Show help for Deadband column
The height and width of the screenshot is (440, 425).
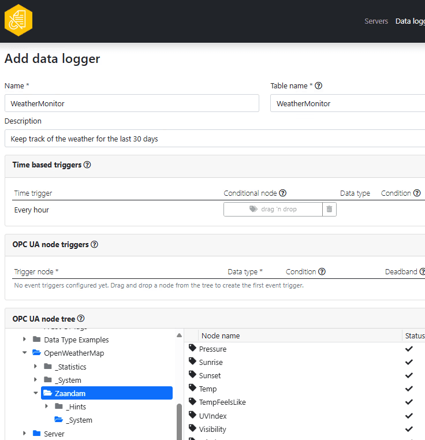tap(423, 271)
